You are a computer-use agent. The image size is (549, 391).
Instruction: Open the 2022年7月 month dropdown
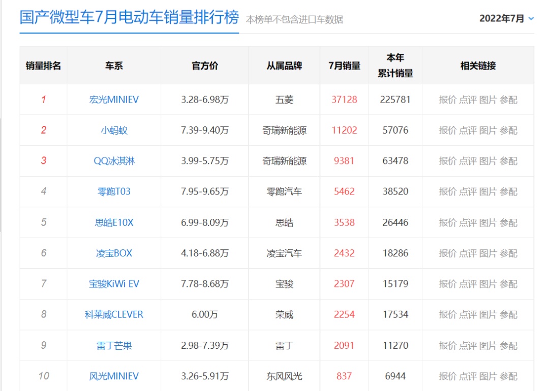click(506, 18)
